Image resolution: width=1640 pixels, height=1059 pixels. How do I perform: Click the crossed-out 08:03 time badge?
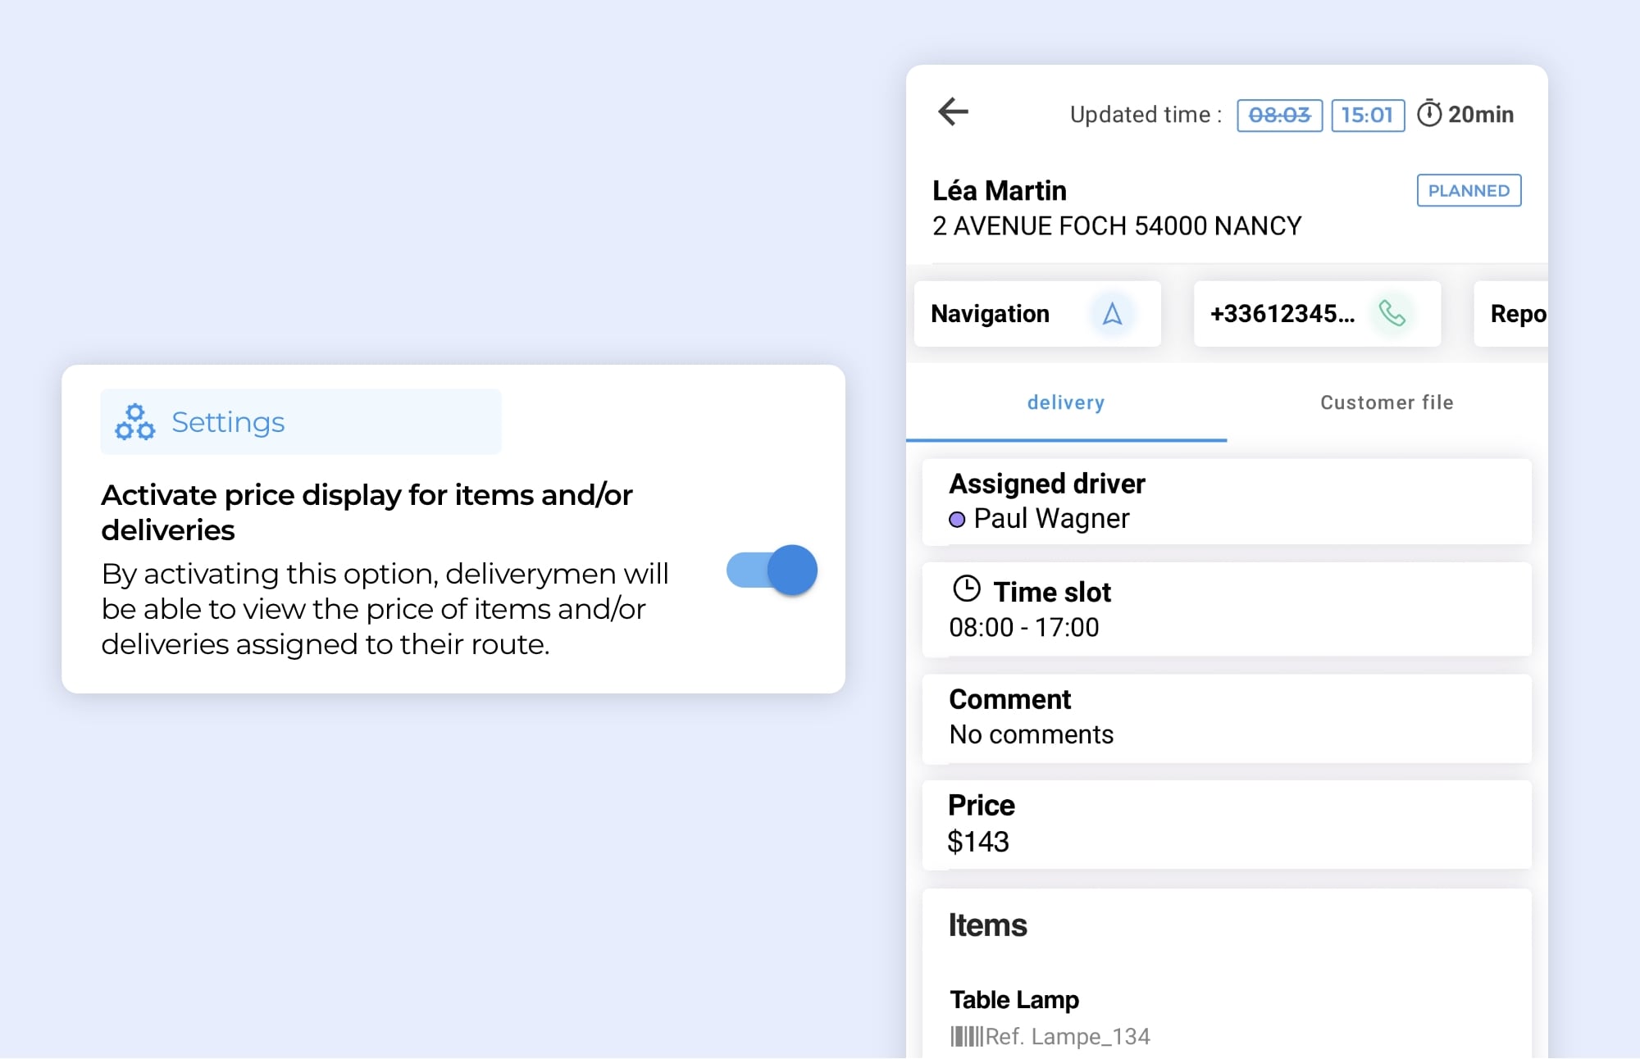[x=1279, y=116]
